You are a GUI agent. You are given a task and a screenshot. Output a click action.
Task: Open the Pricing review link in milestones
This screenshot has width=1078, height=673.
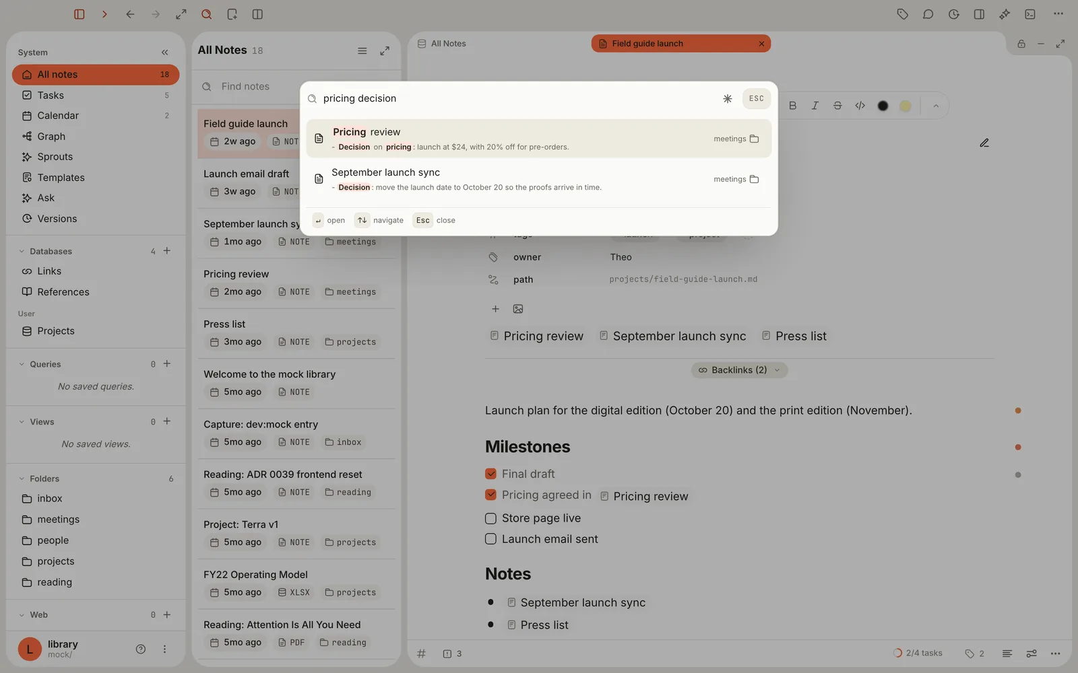[x=644, y=496]
